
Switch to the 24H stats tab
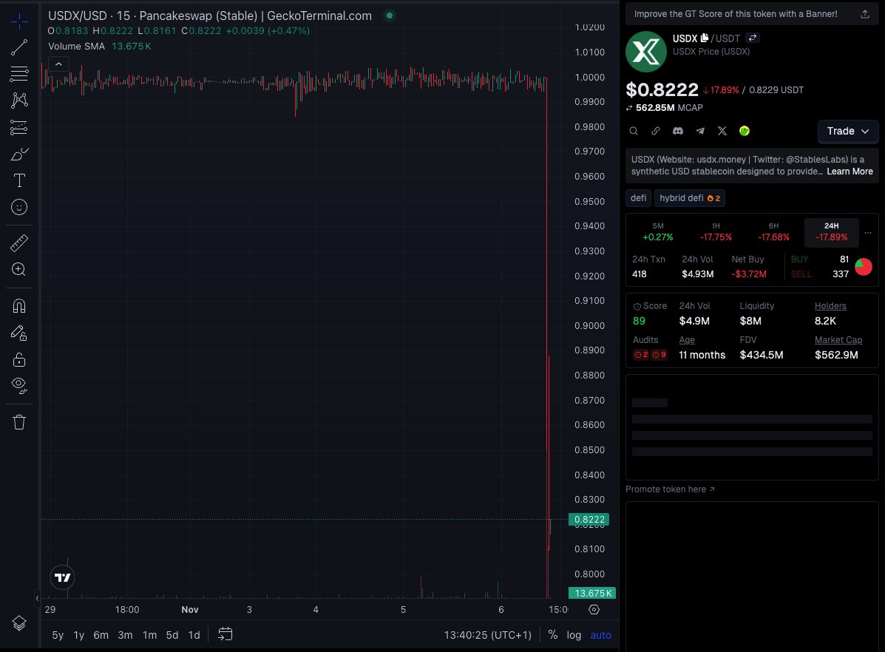tap(831, 232)
